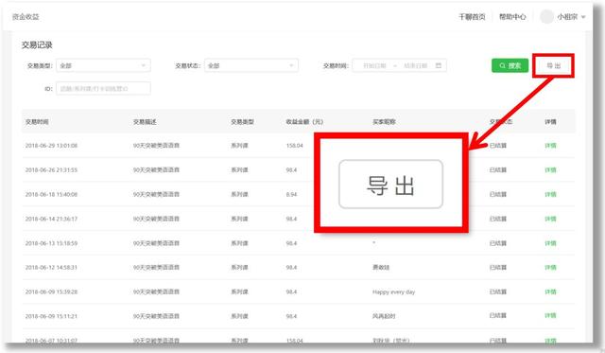Open 详情 for the 2018-06-09 15:11:21 transaction
The image size is (605, 353).
coord(550,316)
